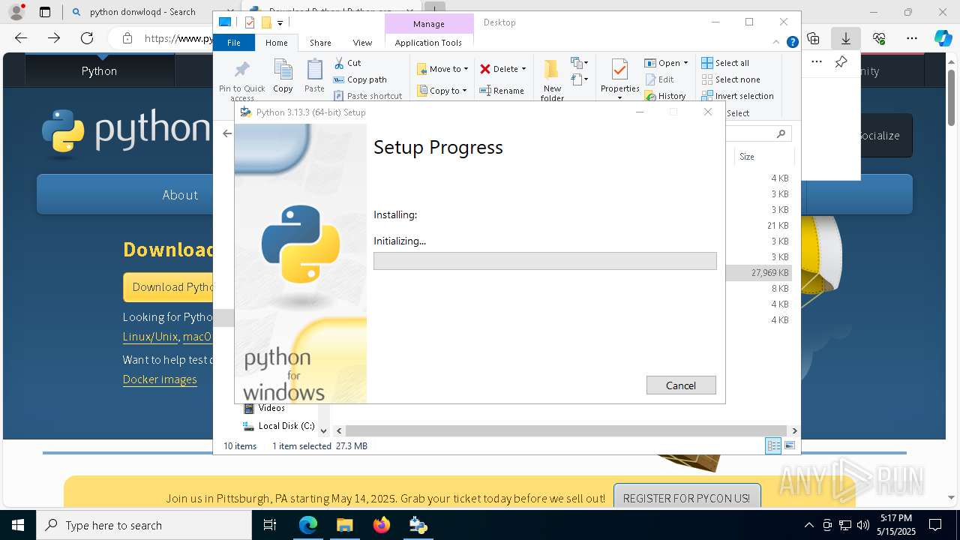Open the Open dropdown in ribbon
The height and width of the screenshot is (540, 960).
(x=666, y=63)
